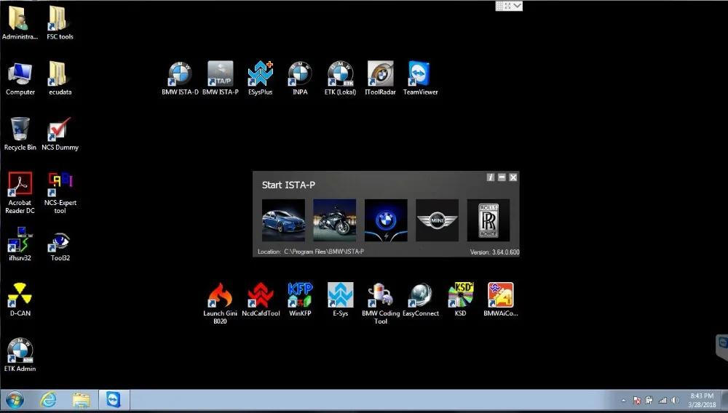Open the ecudata folder

(60, 79)
